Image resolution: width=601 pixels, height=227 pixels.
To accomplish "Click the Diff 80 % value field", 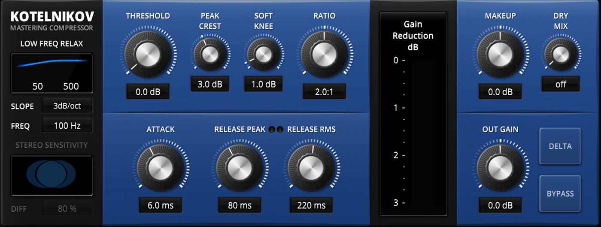I will (67, 209).
